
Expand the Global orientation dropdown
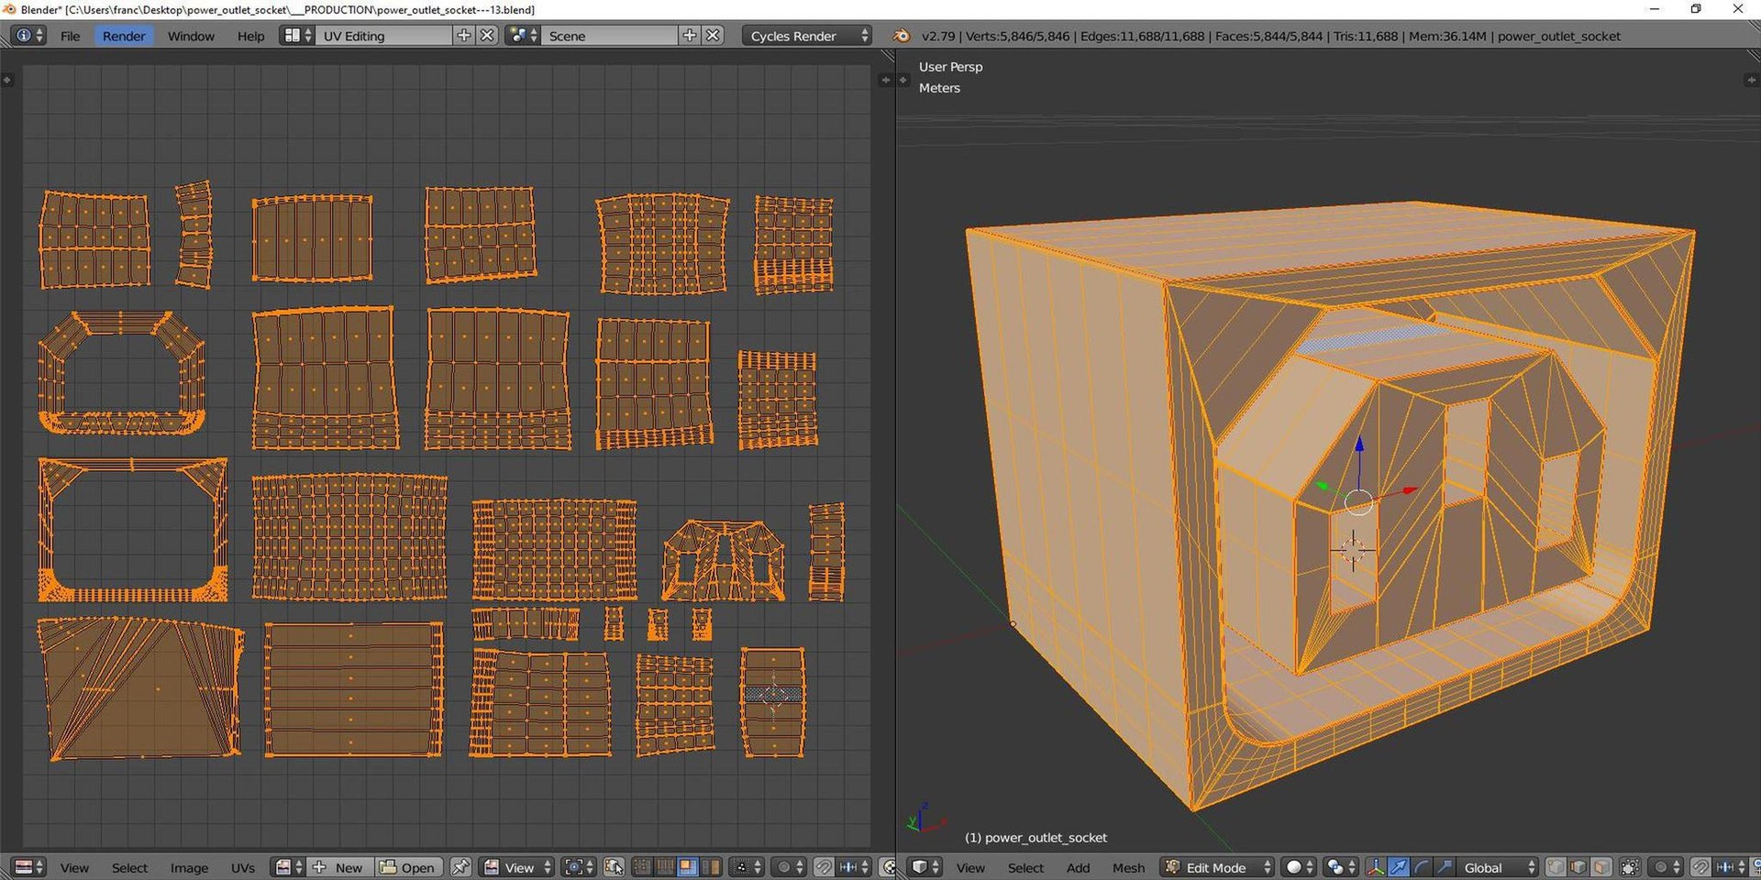(x=1497, y=867)
